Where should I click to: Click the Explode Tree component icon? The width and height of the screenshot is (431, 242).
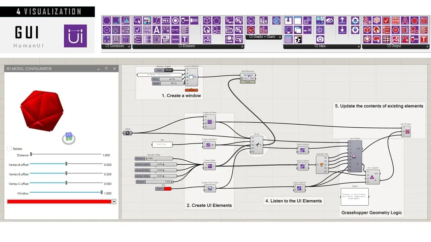(321, 165)
